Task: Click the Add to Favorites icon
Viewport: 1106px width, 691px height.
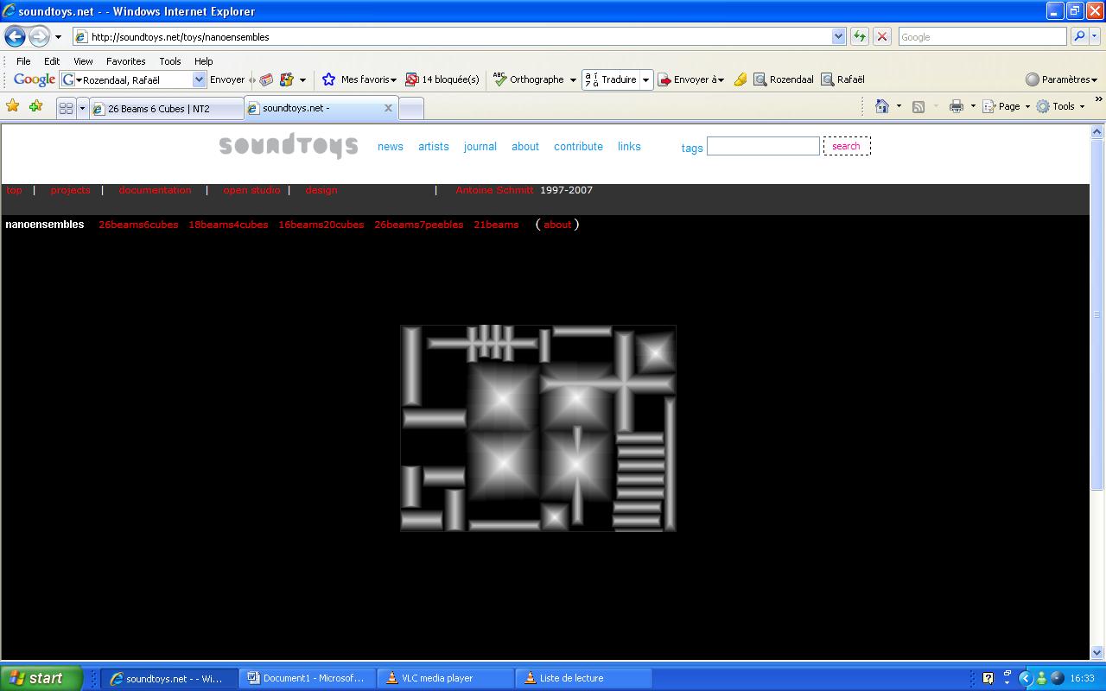Action: (35, 106)
